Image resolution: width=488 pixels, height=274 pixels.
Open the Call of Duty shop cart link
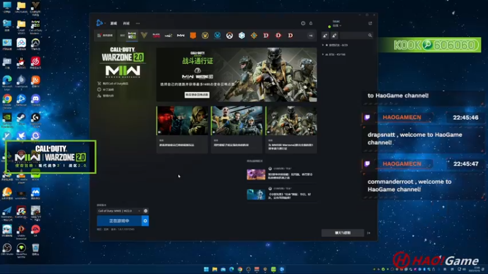tap(113, 83)
